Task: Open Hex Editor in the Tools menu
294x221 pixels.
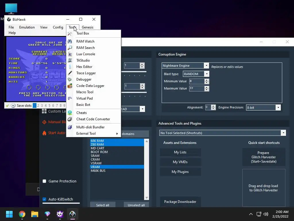Action: (x=84, y=67)
